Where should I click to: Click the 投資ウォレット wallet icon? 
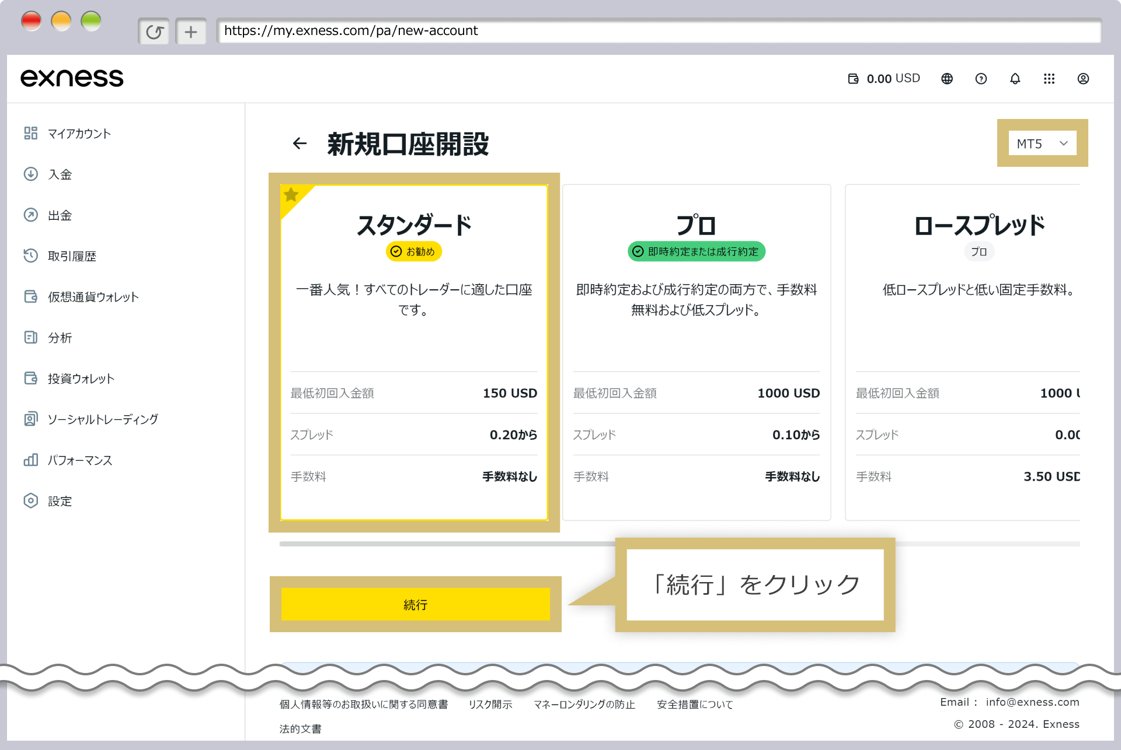click(31, 378)
